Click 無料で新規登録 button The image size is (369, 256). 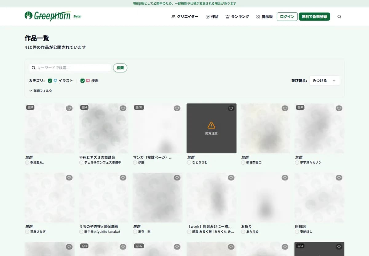[314, 17]
